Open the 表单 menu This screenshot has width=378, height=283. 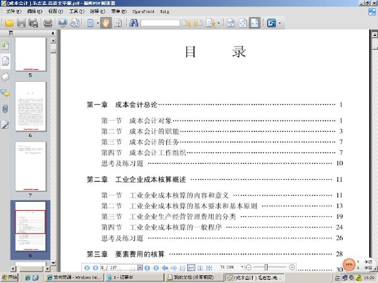(118, 11)
